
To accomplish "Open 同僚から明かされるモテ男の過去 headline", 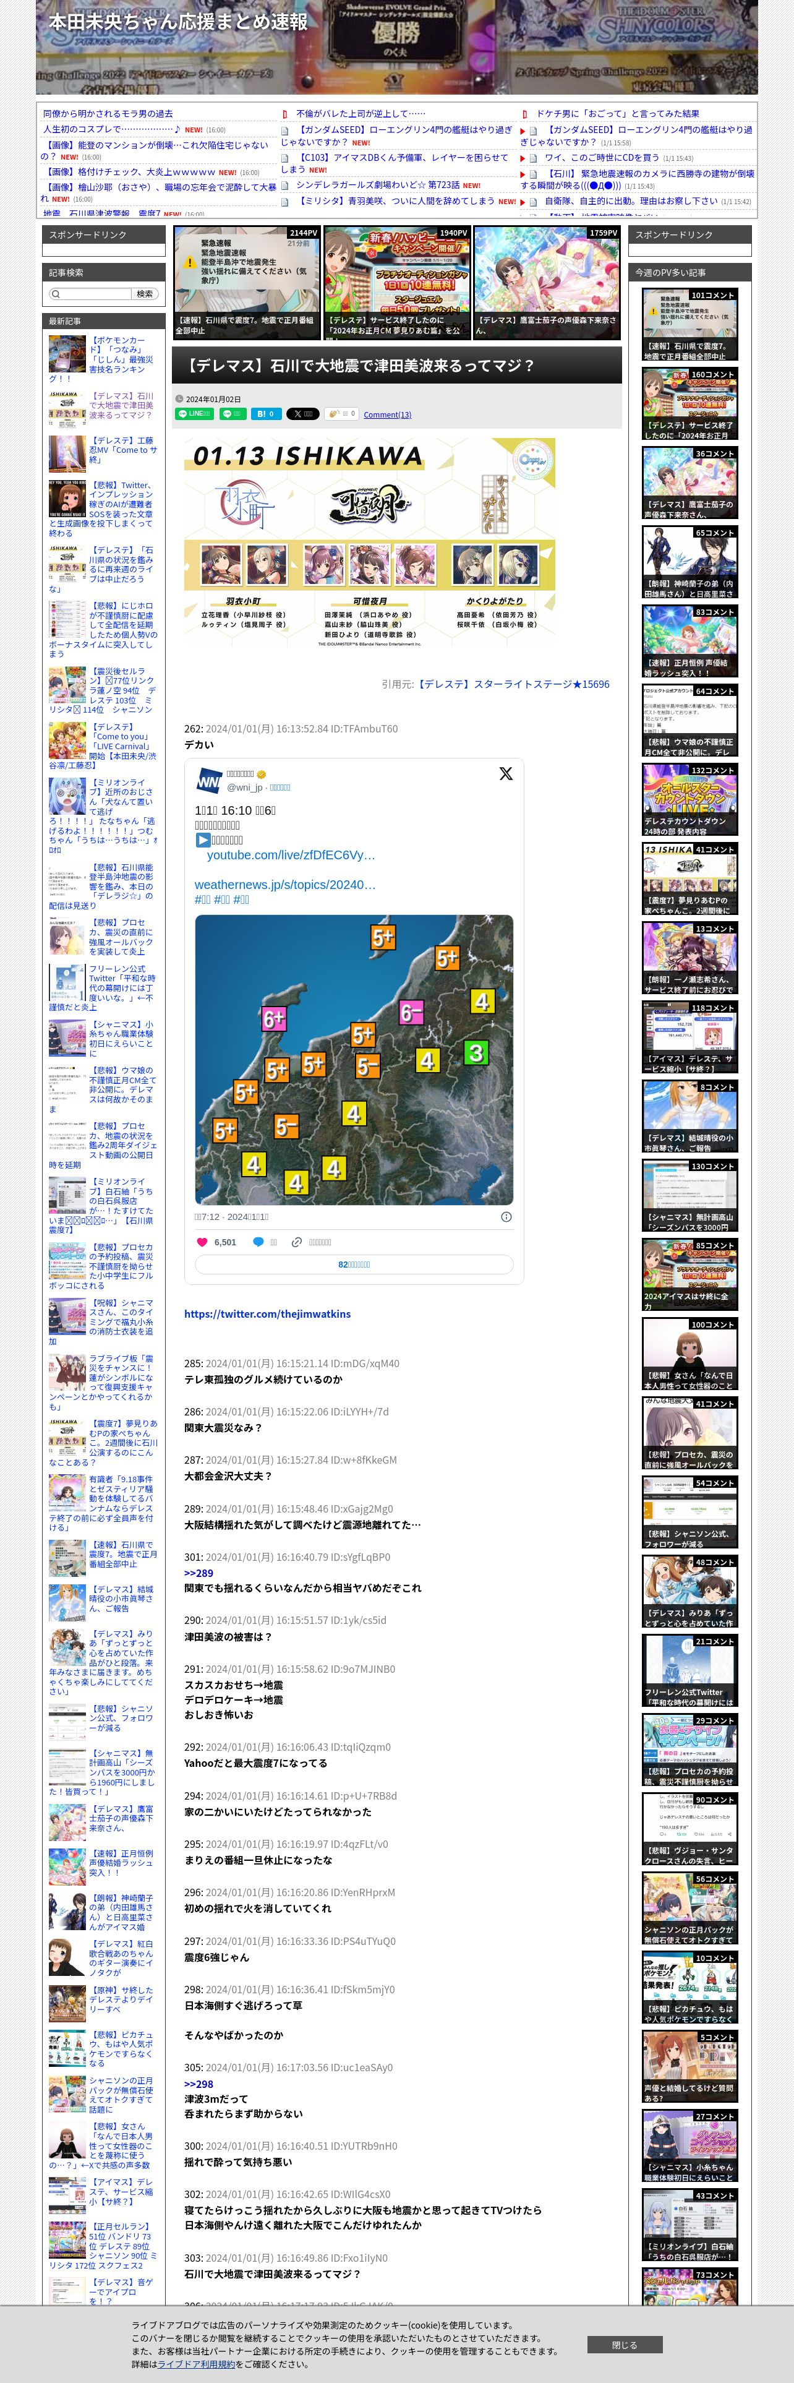I will coord(108,113).
